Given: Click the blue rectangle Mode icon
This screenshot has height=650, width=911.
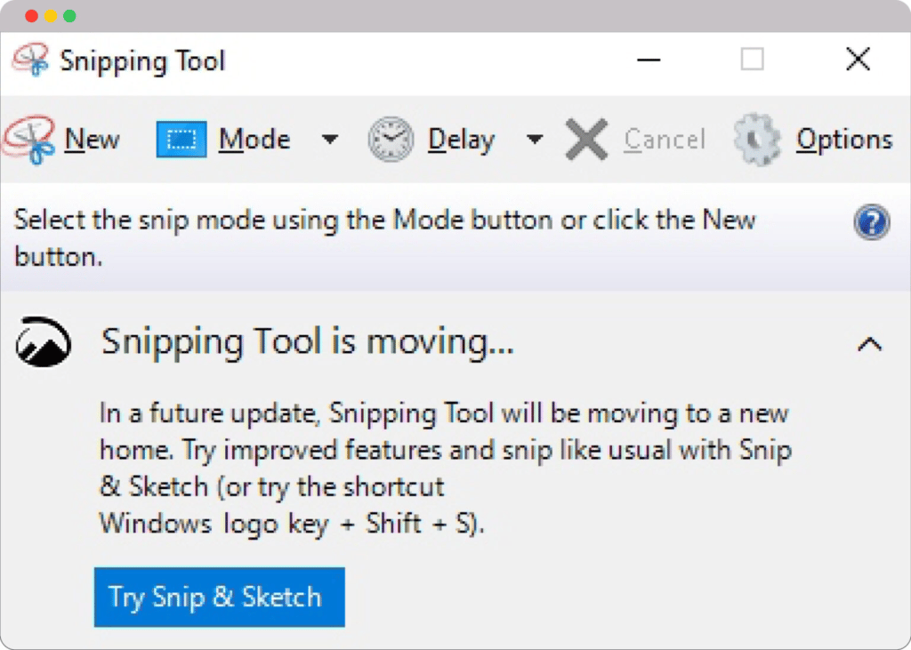Looking at the screenshot, I should point(181,140).
